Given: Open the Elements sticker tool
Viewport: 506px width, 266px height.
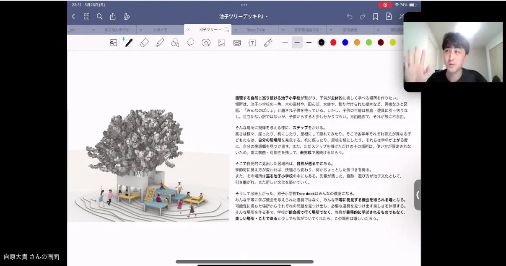Looking at the screenshot, I should coord(206,43).
